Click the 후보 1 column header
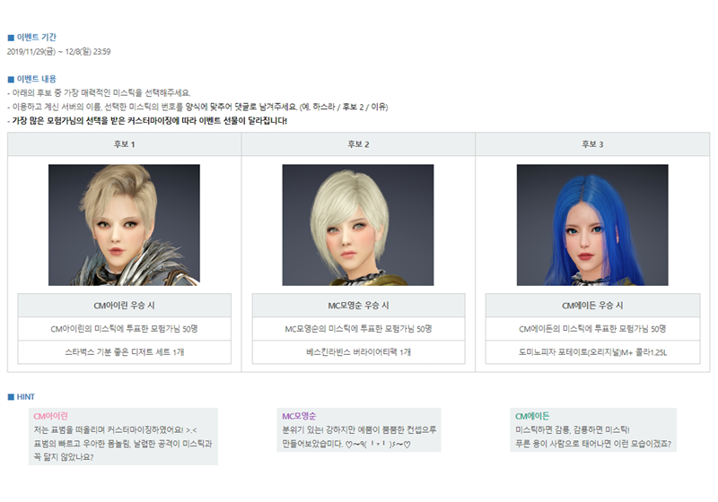The image size is (718, 502). [125, 144]
